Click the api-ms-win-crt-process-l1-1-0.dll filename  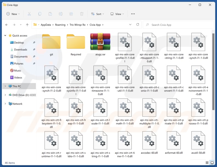tap(198, 122)
